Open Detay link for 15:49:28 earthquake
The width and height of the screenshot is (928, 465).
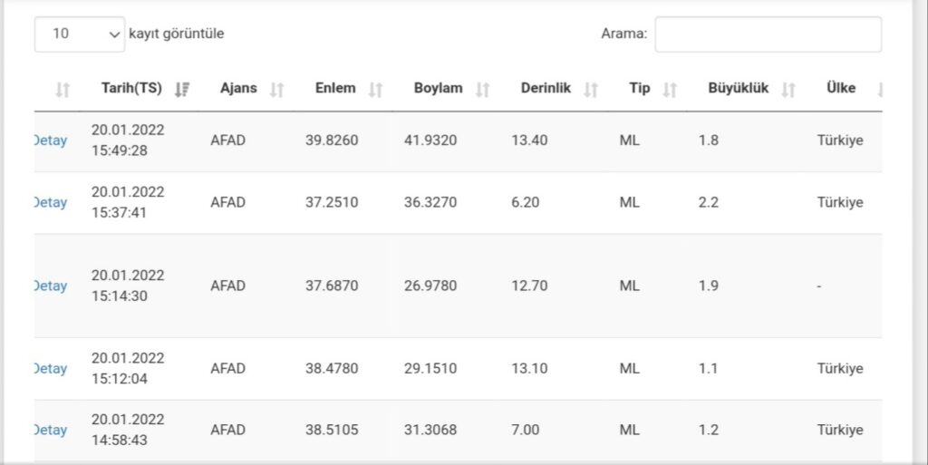(x=51, y=140)
